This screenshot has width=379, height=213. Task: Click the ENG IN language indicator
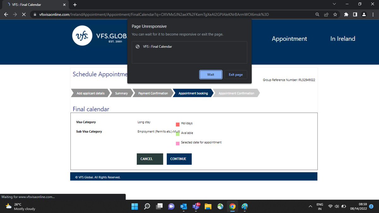click(320, 206)
